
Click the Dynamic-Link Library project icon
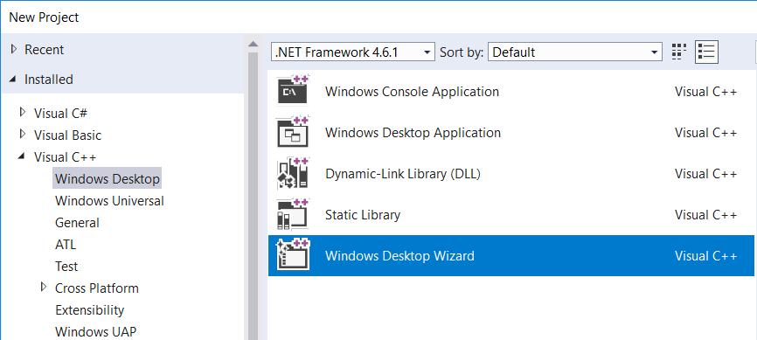click(293, 172)
